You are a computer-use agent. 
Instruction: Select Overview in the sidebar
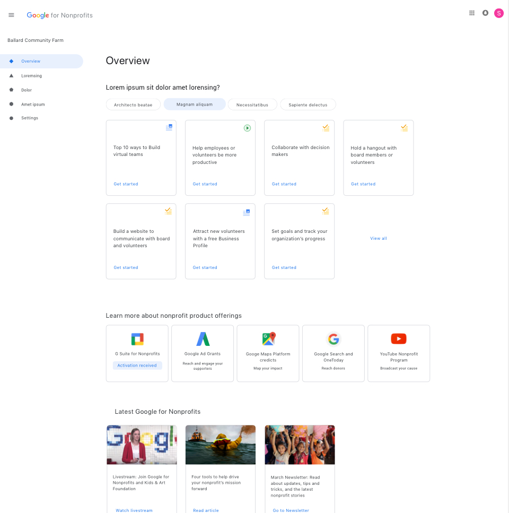pyautogui.click(x=41, y=61)
